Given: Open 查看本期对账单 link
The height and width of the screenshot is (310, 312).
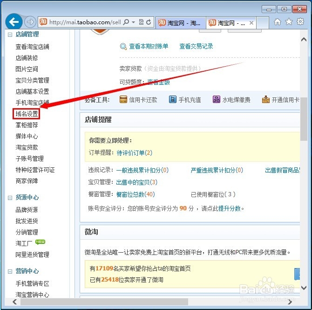Looking at the screenshot, I should tap(149, 46).
